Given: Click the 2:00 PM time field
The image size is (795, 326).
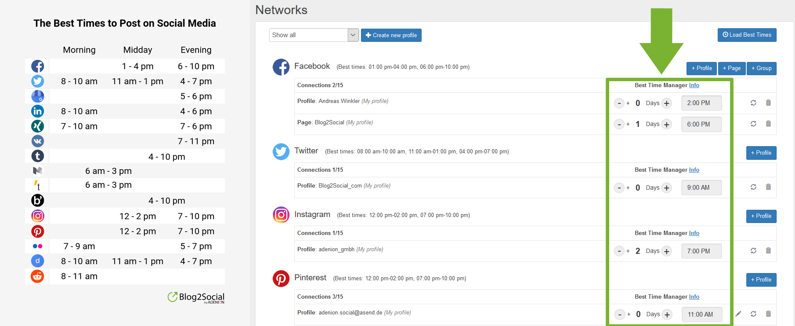Looking at the screenshot, I should pos(701,103).
